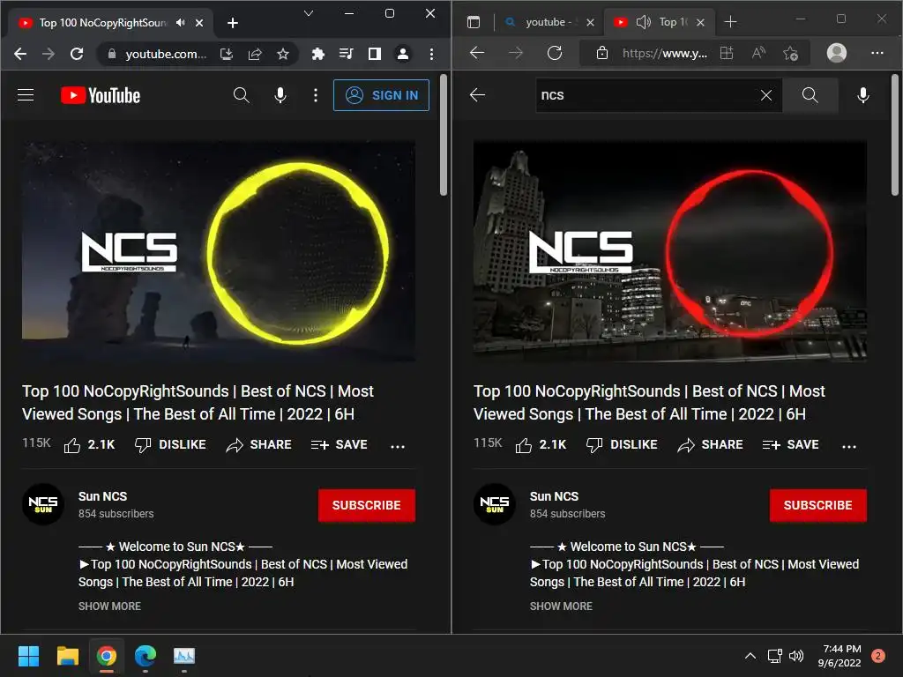Open Windows Start menu
The width and height of the screenshot is (903, 677).
click(28, 656)
